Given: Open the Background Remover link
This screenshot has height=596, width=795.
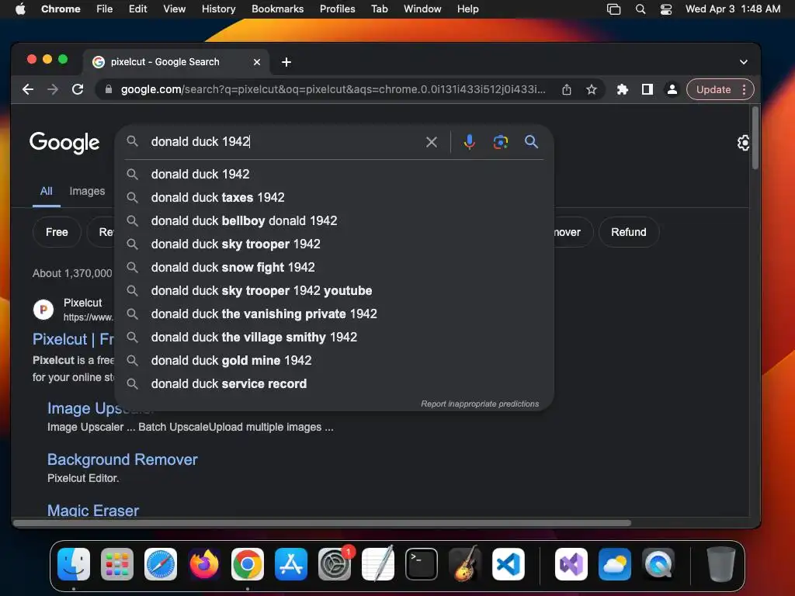Looking at the screenshot, I should coord(122,459).
